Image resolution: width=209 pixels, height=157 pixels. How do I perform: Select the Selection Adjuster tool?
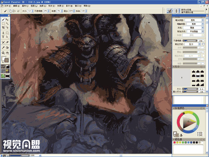coord(7,28)
